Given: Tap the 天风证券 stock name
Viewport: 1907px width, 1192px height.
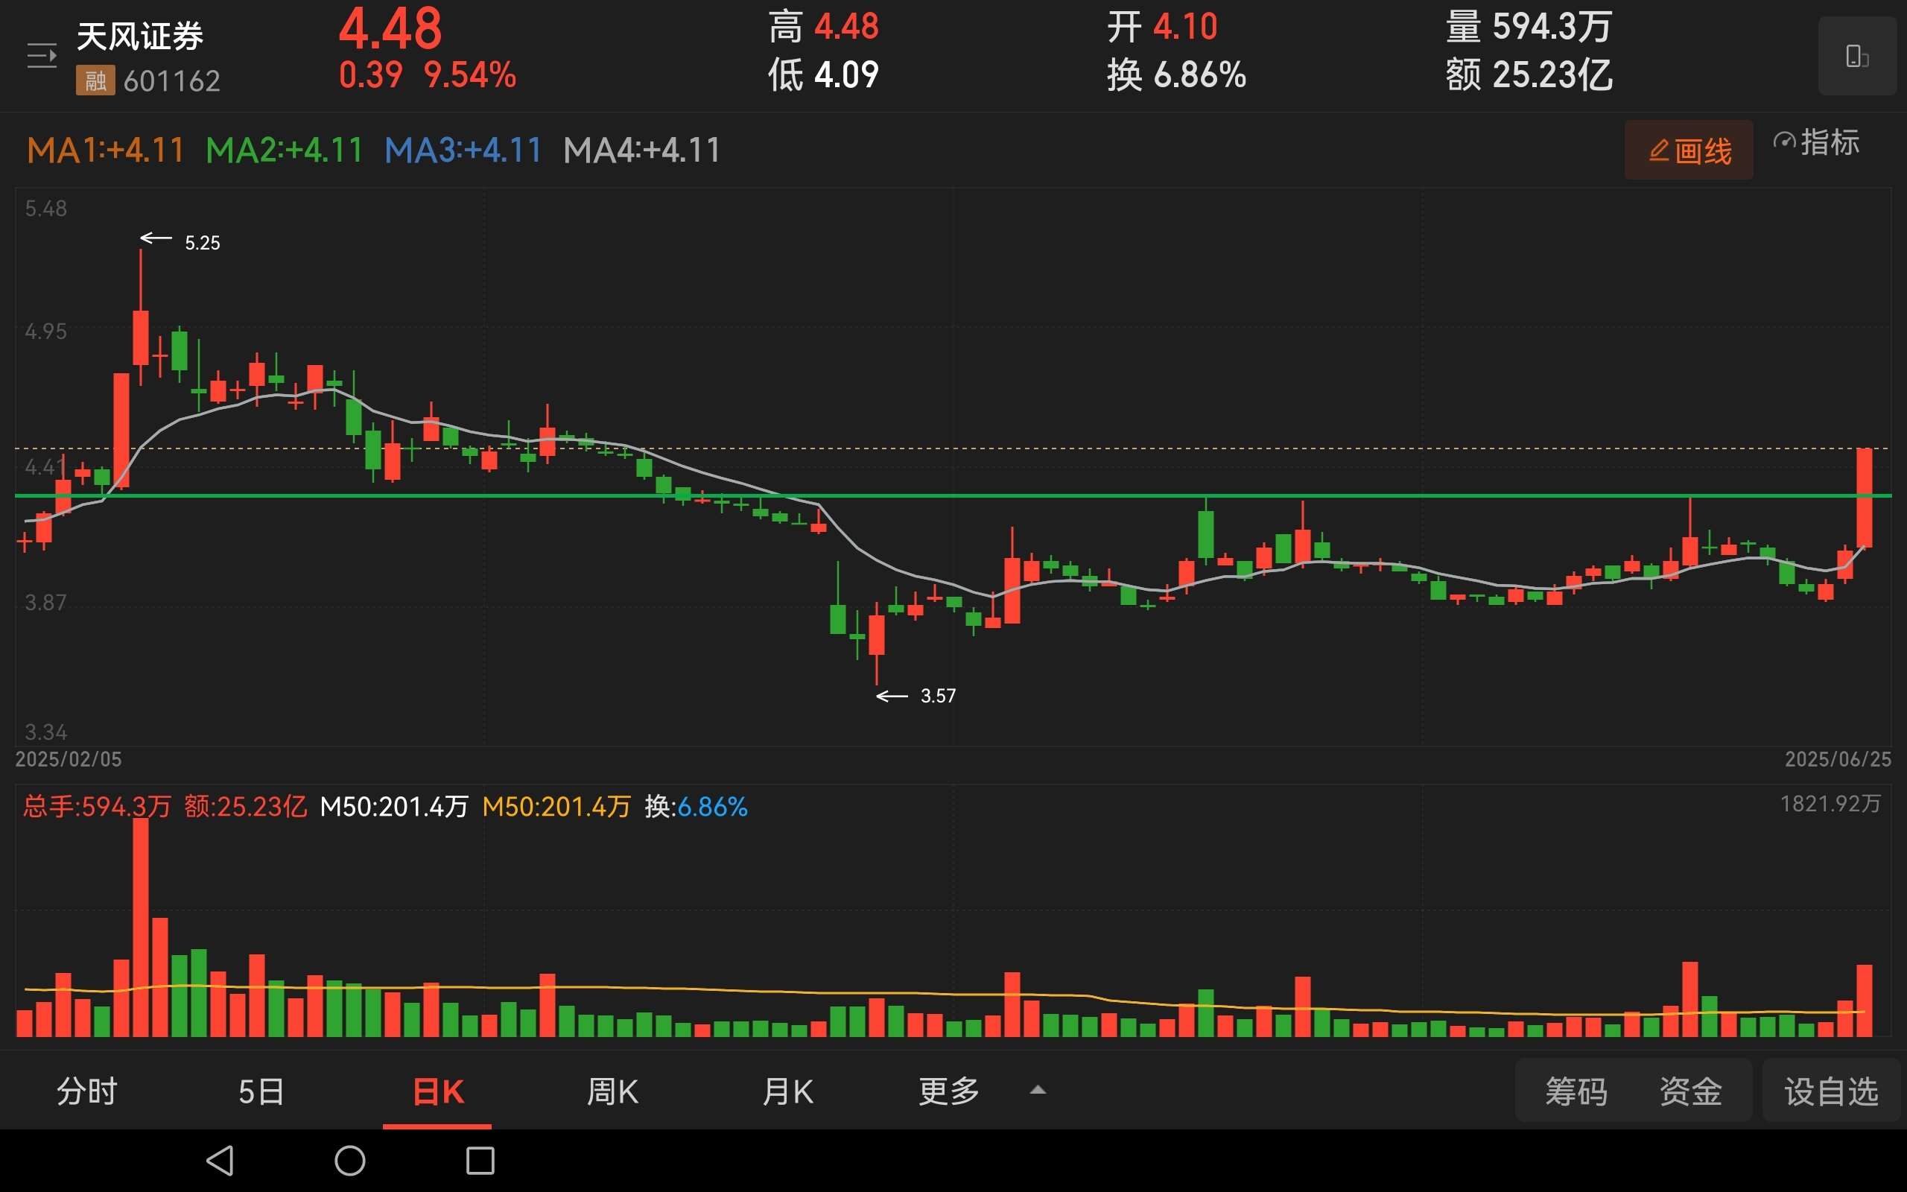Looking at the screenshot, I should 139,37.
